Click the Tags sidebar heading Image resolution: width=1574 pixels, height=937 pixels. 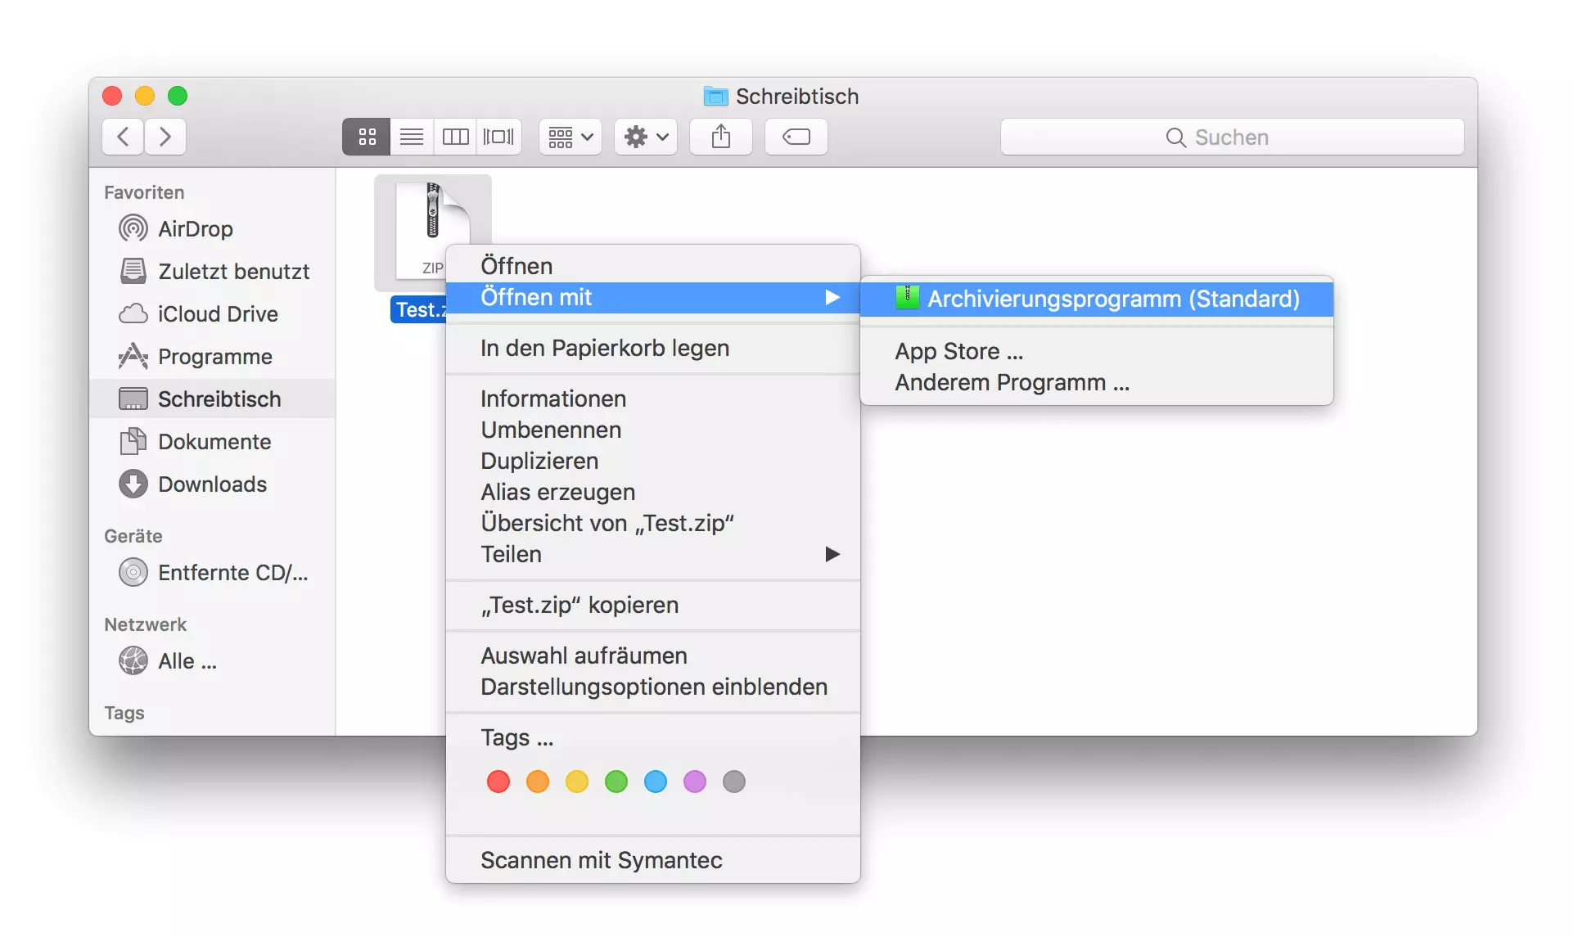[x=124, y=713]
